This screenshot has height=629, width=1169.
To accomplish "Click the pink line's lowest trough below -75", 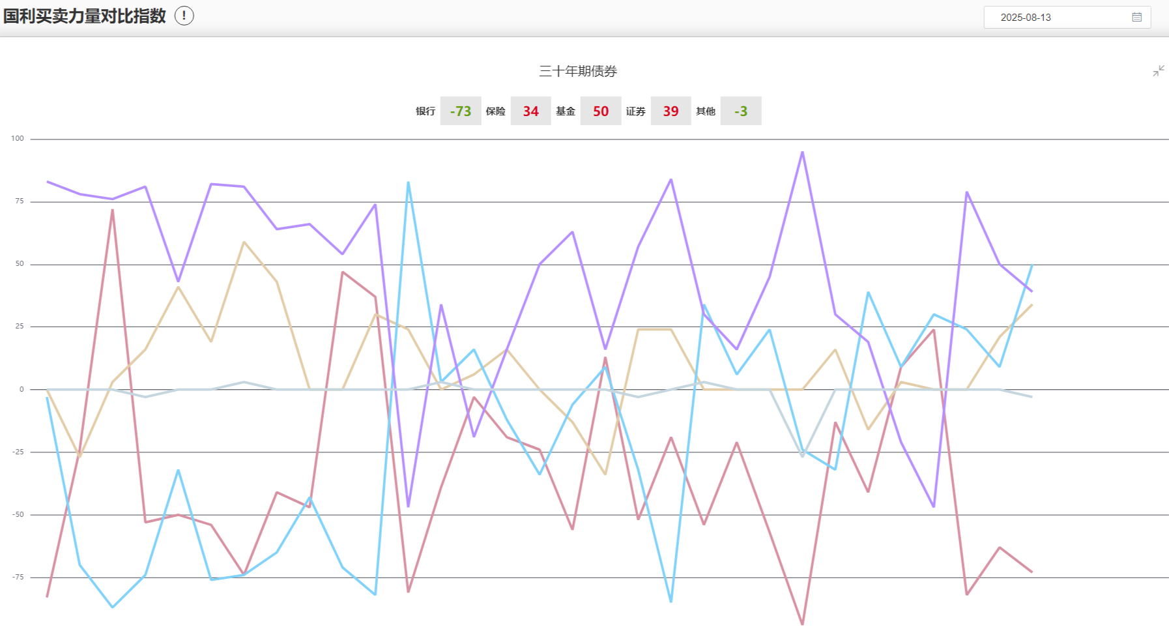I will pos(802,623).
